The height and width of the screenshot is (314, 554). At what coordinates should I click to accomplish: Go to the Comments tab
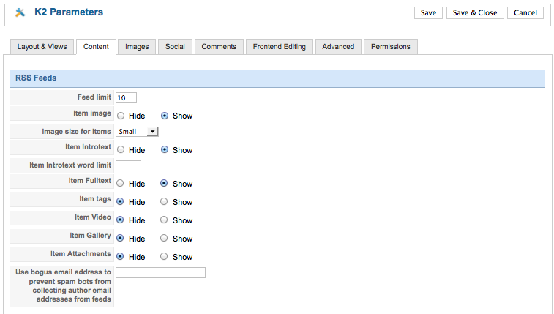219,47
